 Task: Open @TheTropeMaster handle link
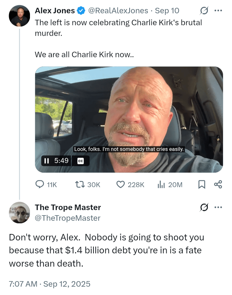pos(68,218)
